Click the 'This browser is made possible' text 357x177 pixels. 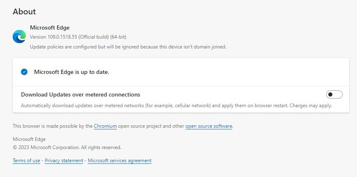[x=53, y=126]
